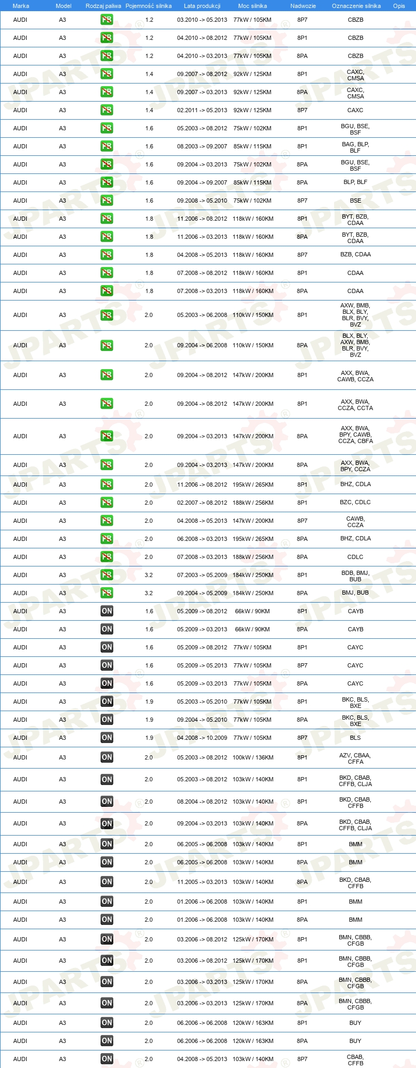Image resolution: width=416 pixels, height=1068 pixels.
Task: Click production dates 02.2011 -> 05.2013
Action: (x=202, y=110)
